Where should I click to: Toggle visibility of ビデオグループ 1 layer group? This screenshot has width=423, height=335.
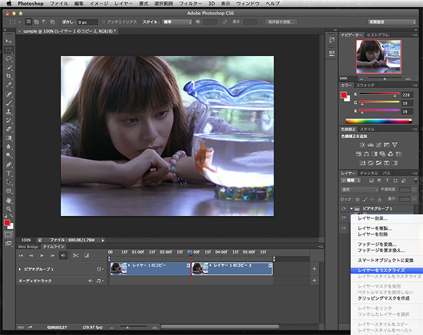[x=344, y=208]
